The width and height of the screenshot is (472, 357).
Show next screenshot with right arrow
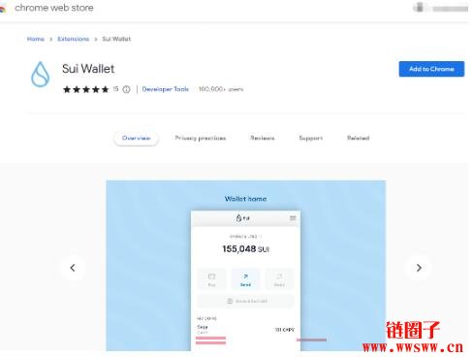419,268
